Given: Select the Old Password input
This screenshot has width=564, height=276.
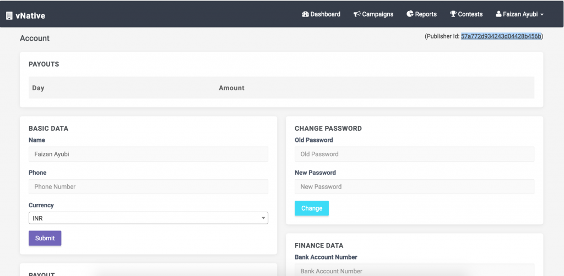Looking at the screenshot, I should tap(414, 154).
